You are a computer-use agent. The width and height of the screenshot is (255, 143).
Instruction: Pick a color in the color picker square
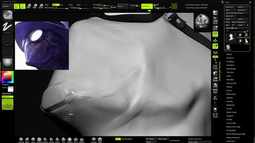8,77
